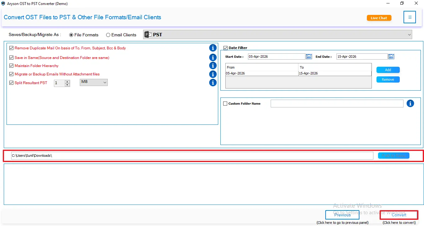424x226 pixels.
Task: Click the From column header
Action: point(262,67)
